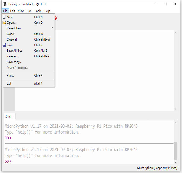Click the second MicroPython v1.17 banner line
This screenshot has width=182, height=173.
[x=71, y=150]
